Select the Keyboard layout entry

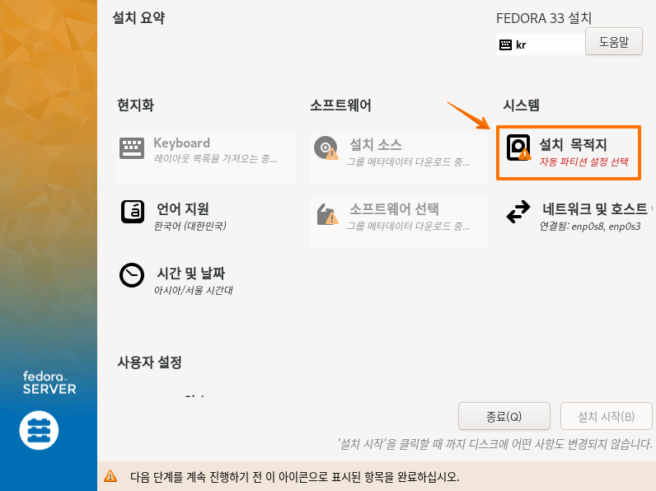(206, 158)
